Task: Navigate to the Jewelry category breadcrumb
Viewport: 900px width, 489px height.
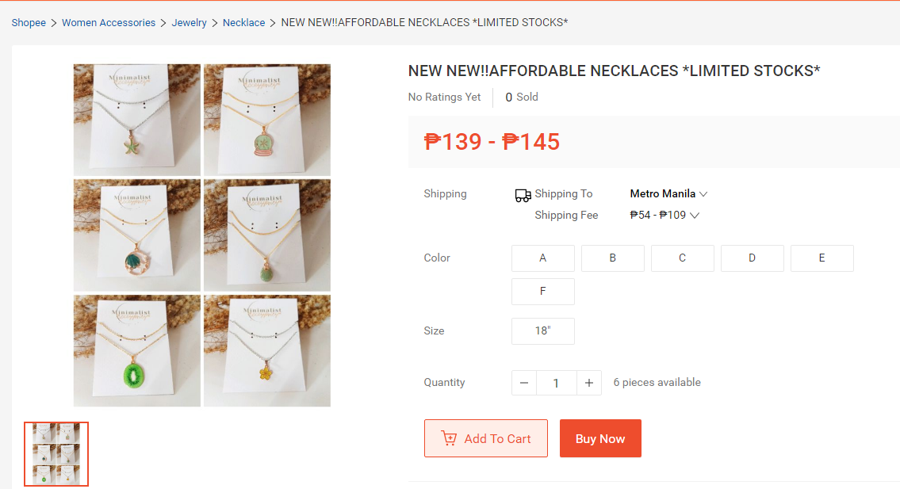Action: point(190,23)
